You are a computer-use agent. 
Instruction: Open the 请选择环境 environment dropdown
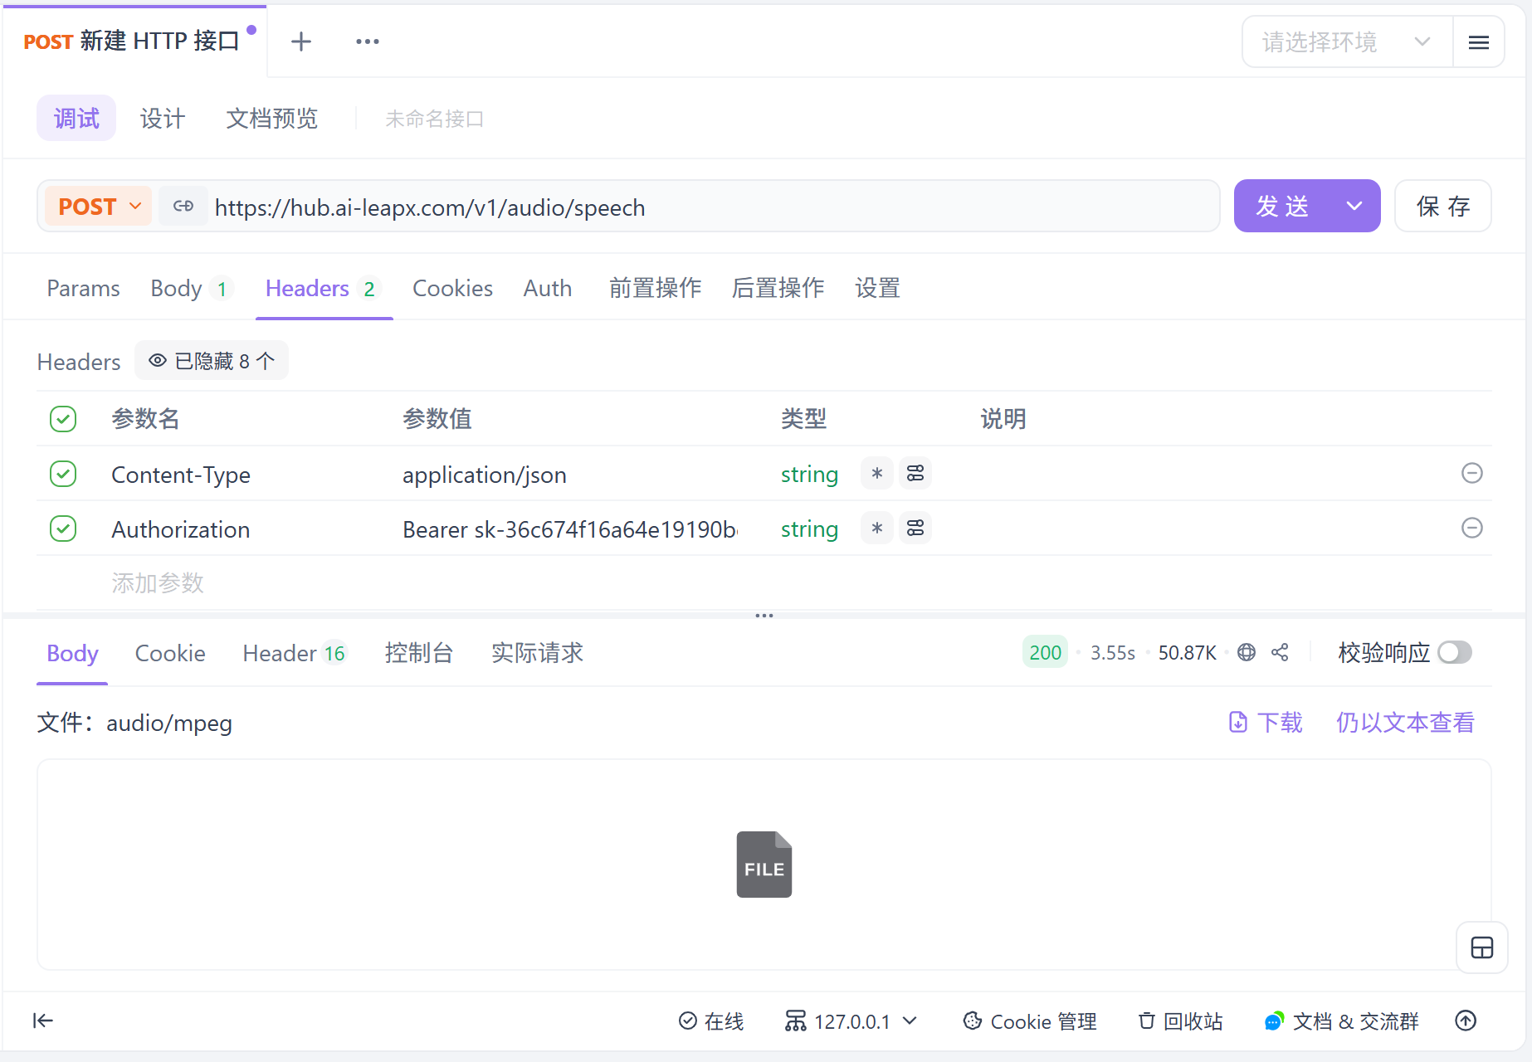[x=1347, y=41]
